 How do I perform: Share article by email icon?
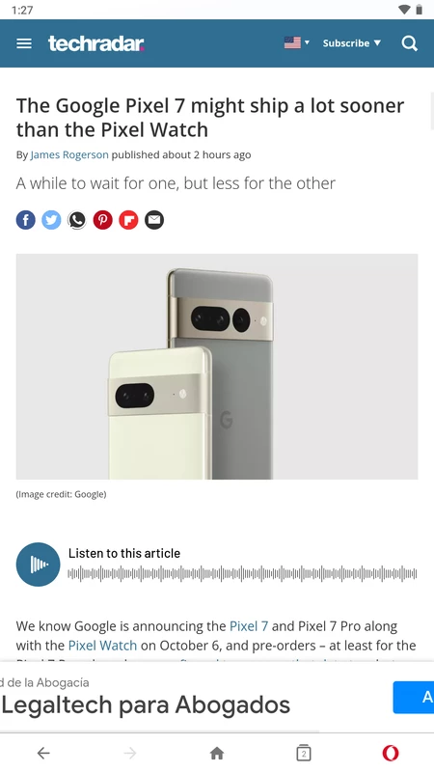tap(154, 220)
